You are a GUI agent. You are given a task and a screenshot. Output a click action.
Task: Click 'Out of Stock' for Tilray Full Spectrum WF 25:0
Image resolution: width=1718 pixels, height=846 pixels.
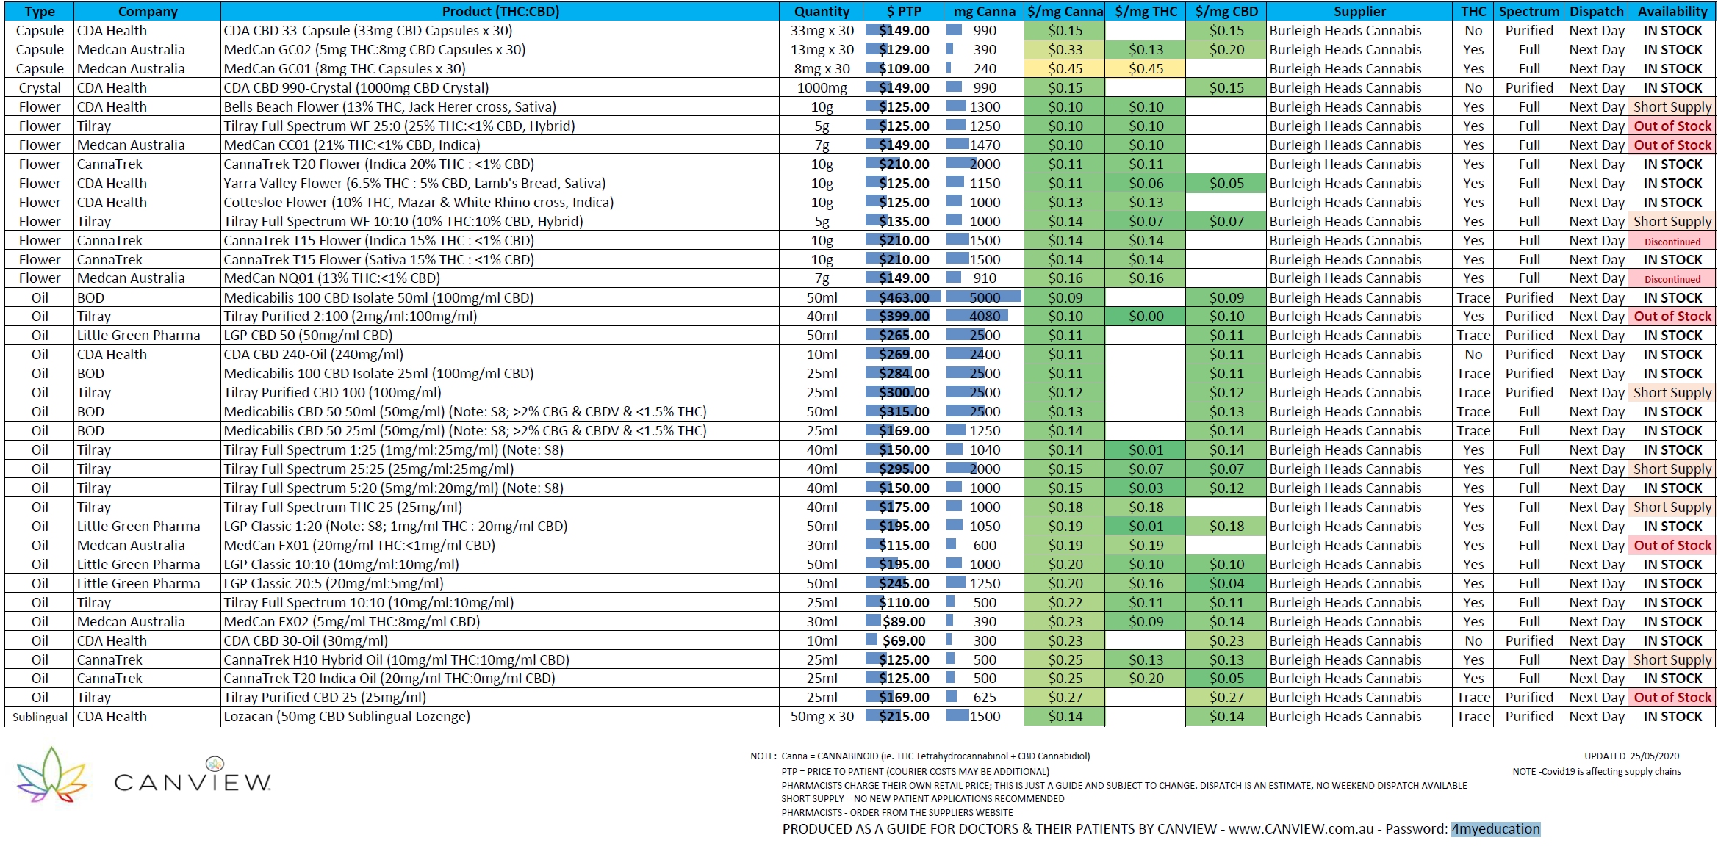click(1672, 126)
